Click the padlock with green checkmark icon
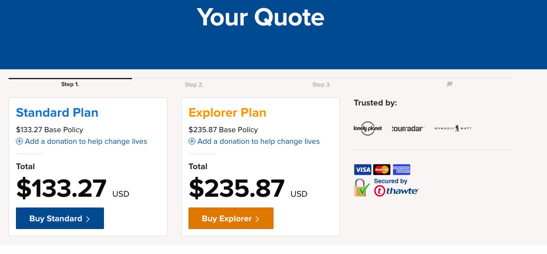547x254 pixels. pos(361,187)
